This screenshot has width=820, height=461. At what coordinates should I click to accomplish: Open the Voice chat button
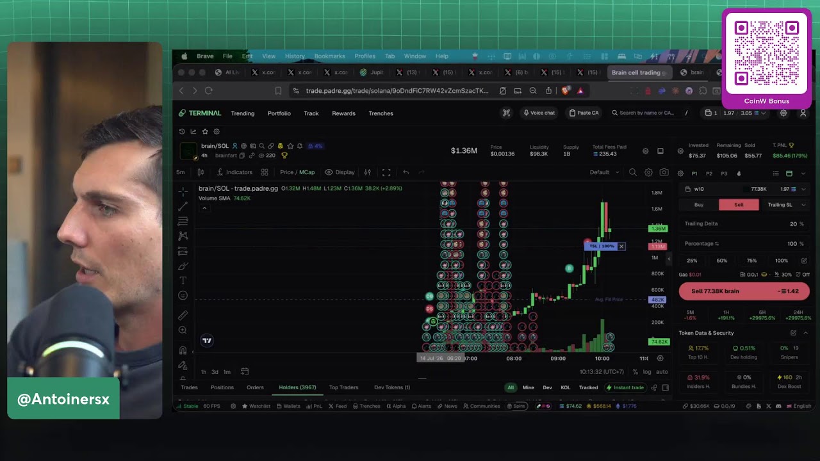click(539, 113)
